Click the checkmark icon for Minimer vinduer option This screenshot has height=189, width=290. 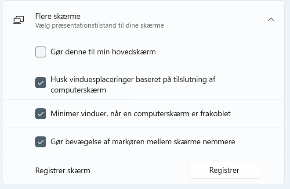tap(41, 114)
